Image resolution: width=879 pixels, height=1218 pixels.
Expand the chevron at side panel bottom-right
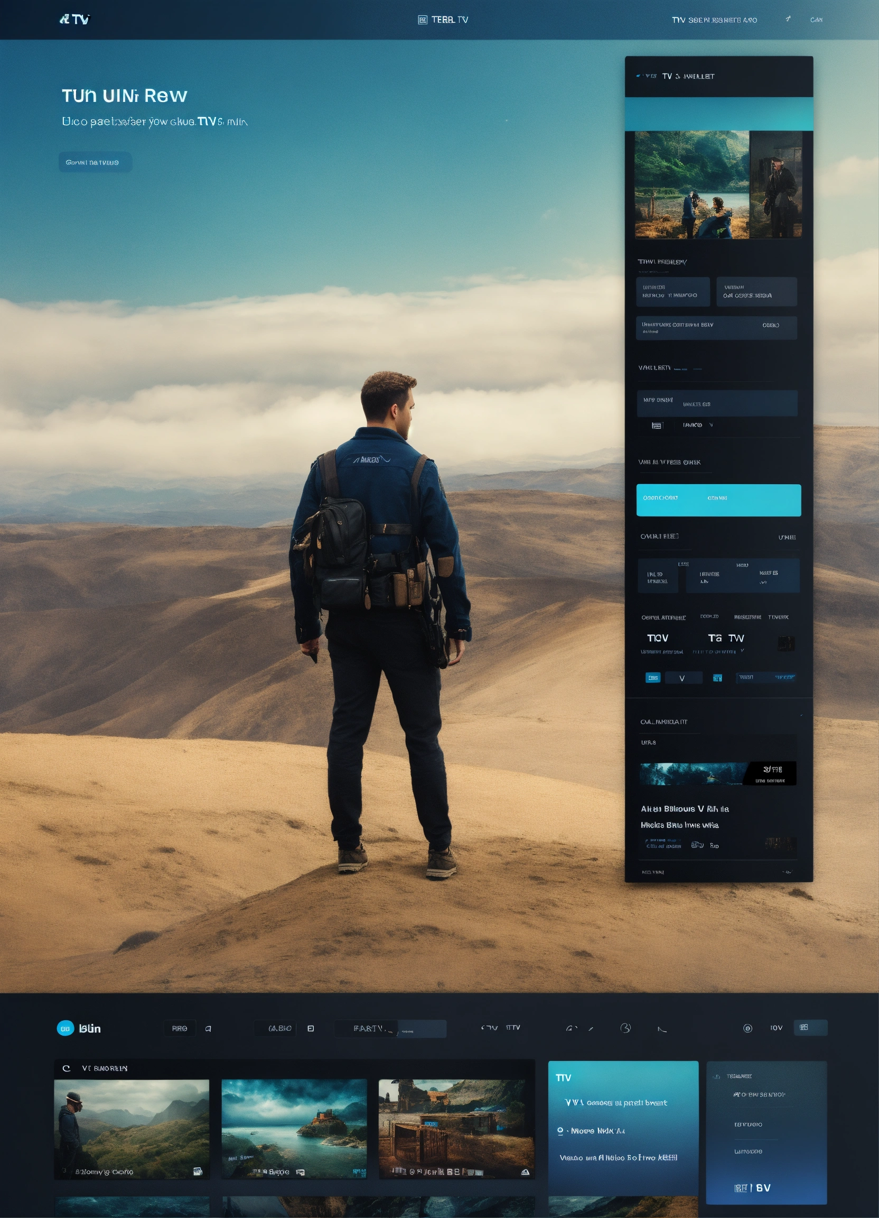click(787, 872)
